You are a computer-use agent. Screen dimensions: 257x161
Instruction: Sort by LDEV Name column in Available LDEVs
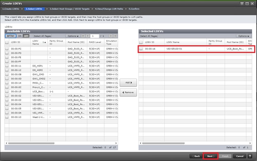pos(39,42)
